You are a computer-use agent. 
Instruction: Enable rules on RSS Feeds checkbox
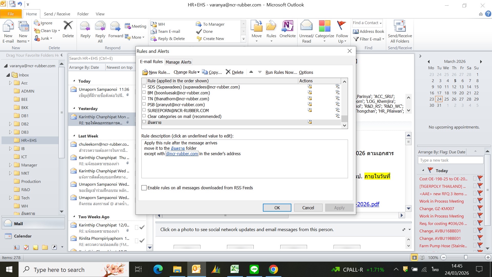[144, 188]
